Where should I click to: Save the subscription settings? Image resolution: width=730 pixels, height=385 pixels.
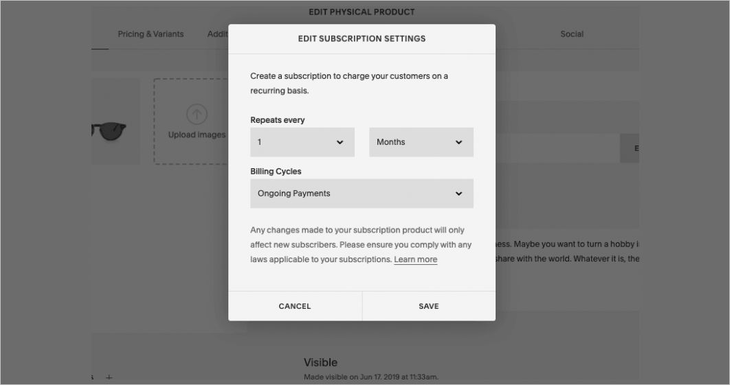coord(429,306)
